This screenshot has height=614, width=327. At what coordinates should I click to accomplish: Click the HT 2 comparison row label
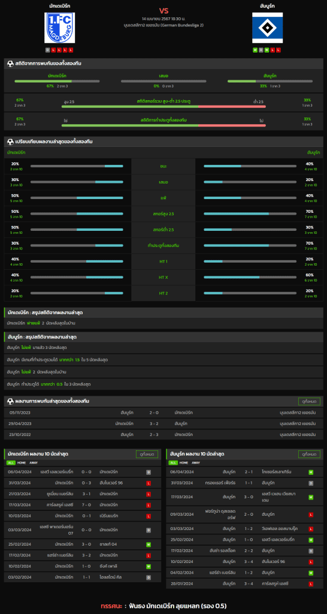pyautogui.click(x=163, y=293)
